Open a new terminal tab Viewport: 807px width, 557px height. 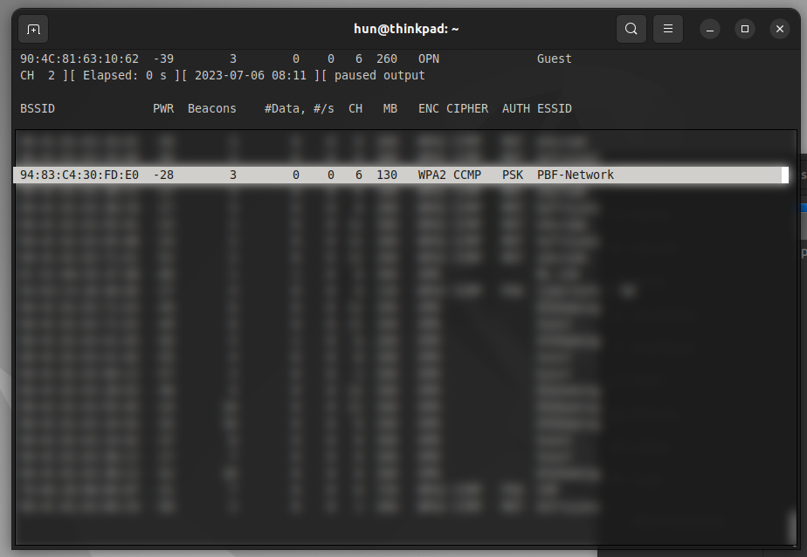click(33, 29)
